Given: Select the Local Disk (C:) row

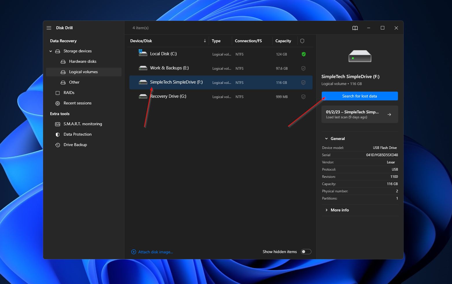Looking at the screenshot, I should [221, 54].
